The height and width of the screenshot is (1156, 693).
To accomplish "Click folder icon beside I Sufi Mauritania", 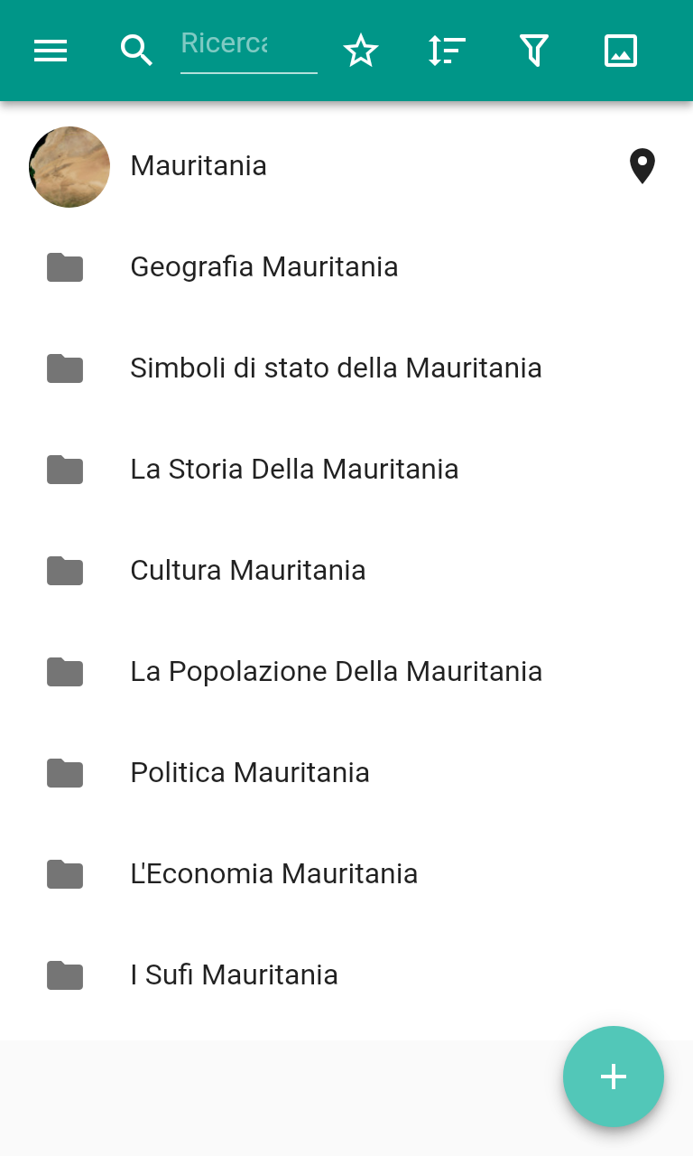I will (x=65, y=975).
